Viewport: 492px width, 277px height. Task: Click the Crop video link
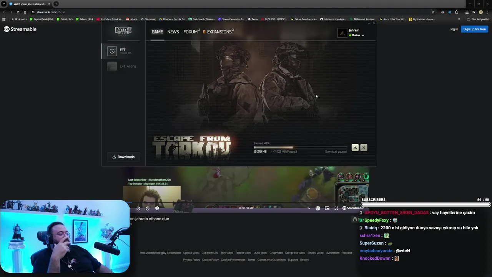coord(276,253)
